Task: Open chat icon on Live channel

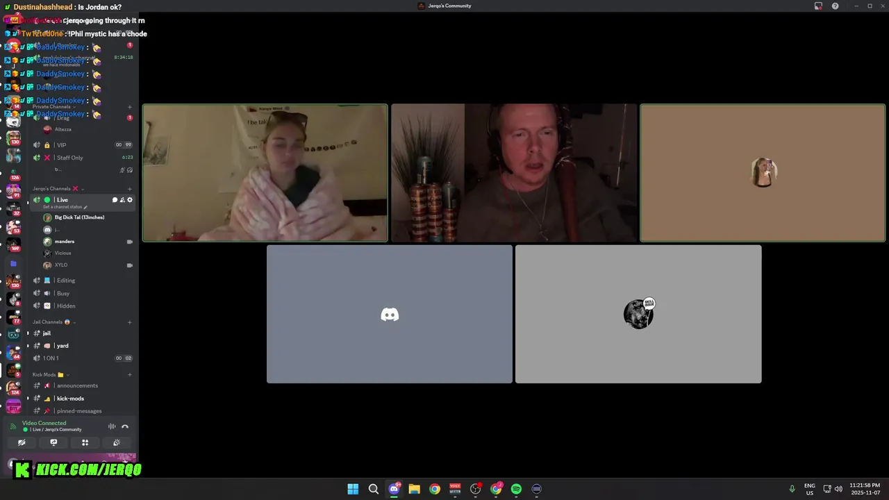Action: 115,200
